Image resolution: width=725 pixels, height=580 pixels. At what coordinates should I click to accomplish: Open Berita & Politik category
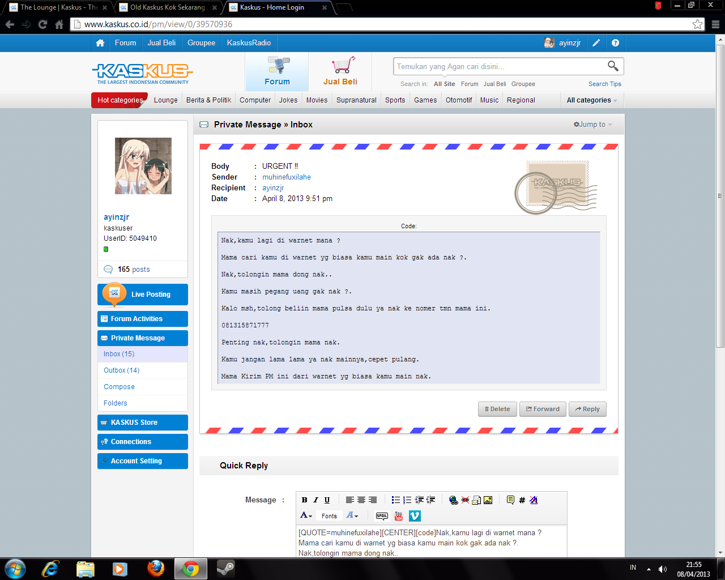tap(209, 100)
